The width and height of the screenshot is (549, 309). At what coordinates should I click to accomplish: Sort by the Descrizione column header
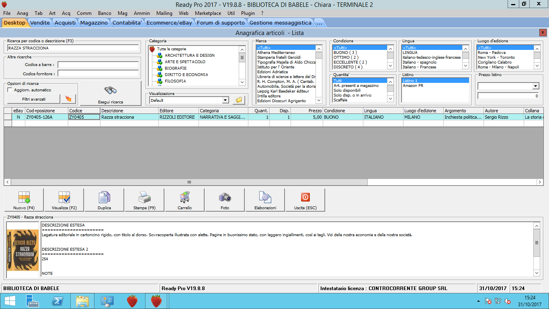129,111
